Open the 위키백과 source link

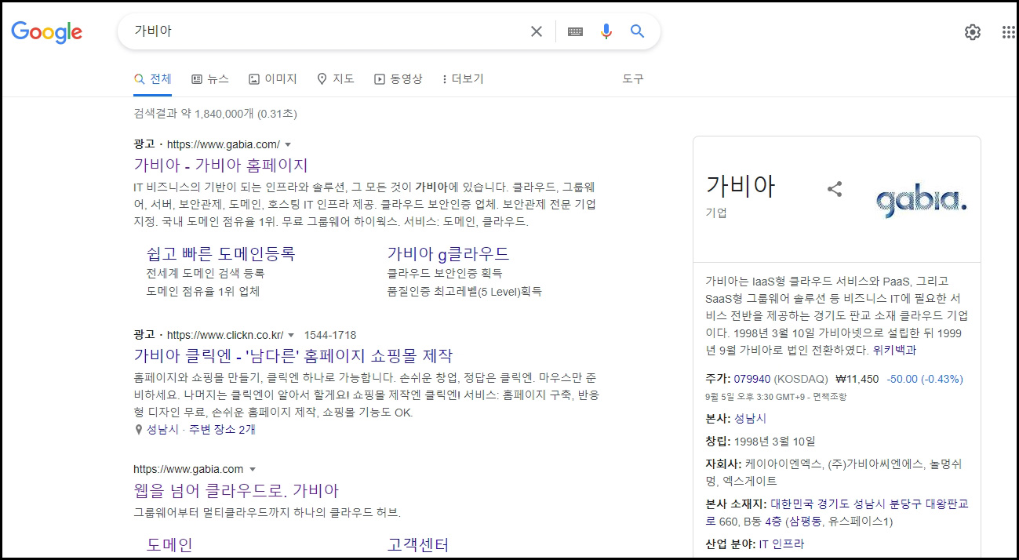pyautogui.click(x=894, y=351)
